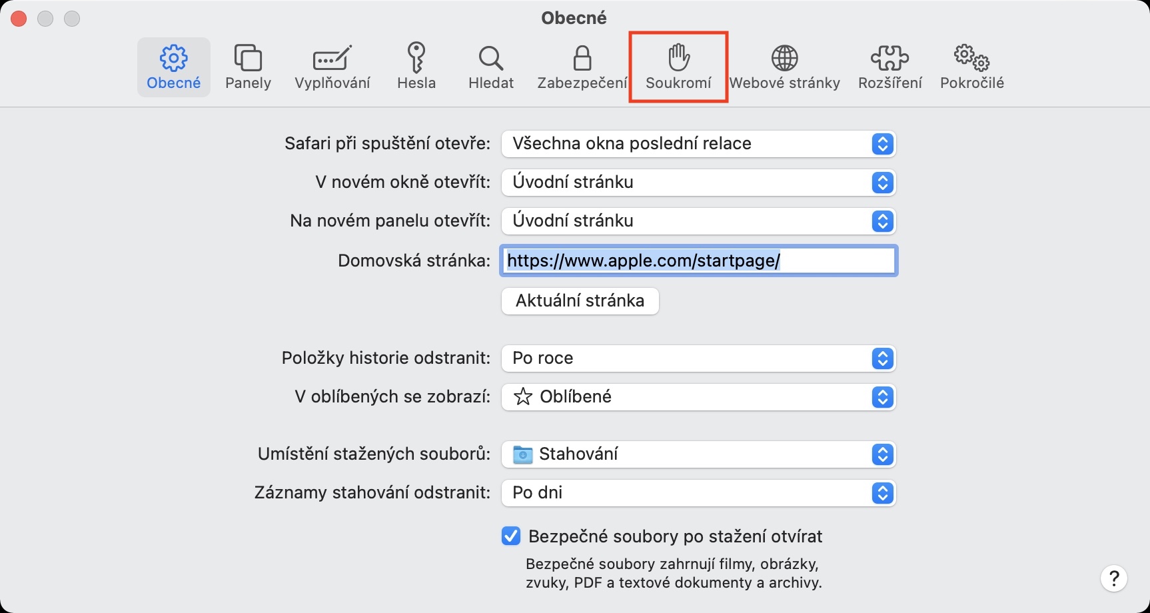1150x613 pixels.
Task: Open the V oblíbených se zobrazí dropdown
Action: tap(698, 397)
